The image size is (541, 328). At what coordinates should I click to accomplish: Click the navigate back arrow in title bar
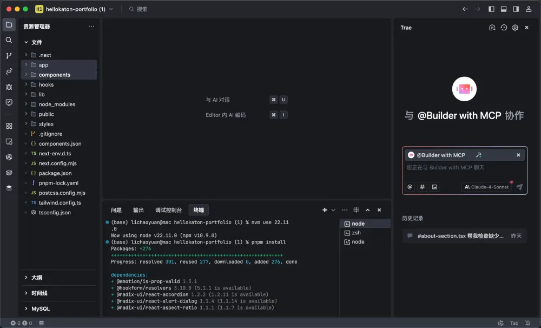pyautogui.click(x=465, y=9)
